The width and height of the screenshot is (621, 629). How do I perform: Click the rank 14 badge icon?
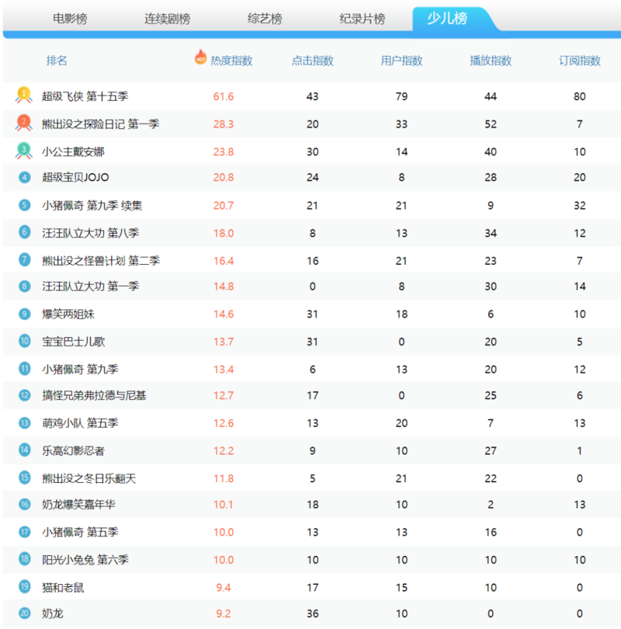coord(25,450)
